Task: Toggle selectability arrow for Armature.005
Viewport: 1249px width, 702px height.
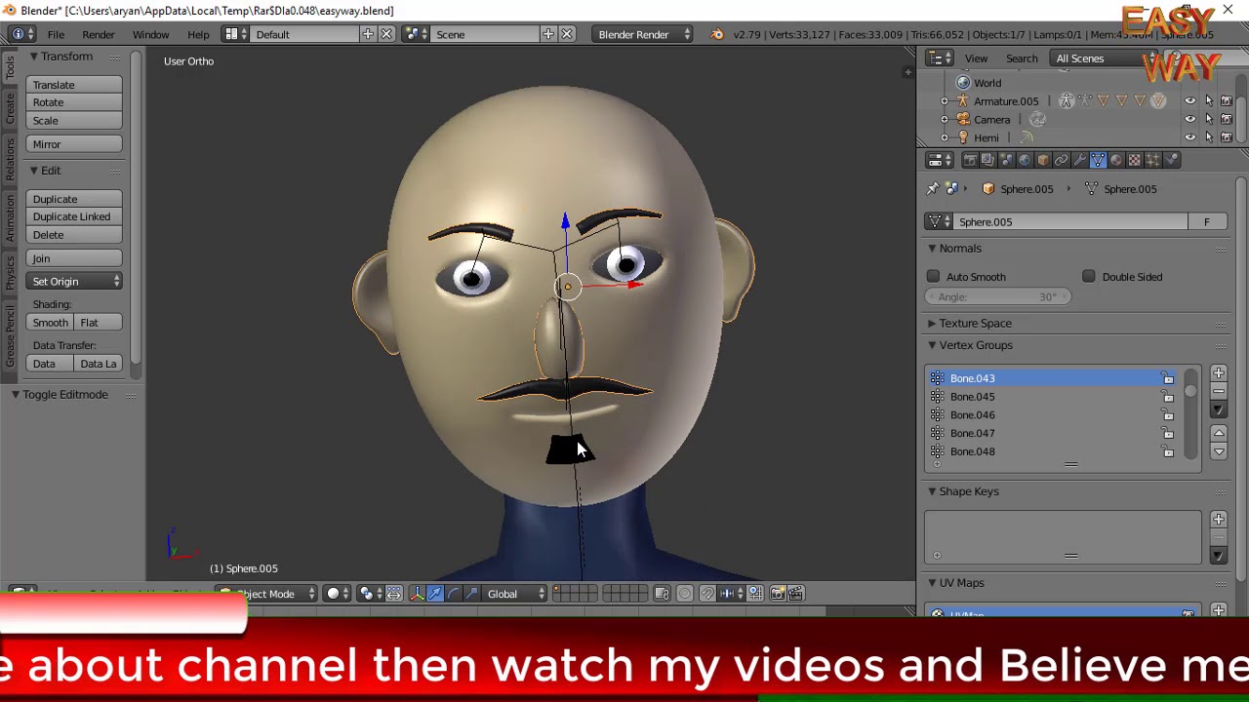Action: coord(1208,101)
